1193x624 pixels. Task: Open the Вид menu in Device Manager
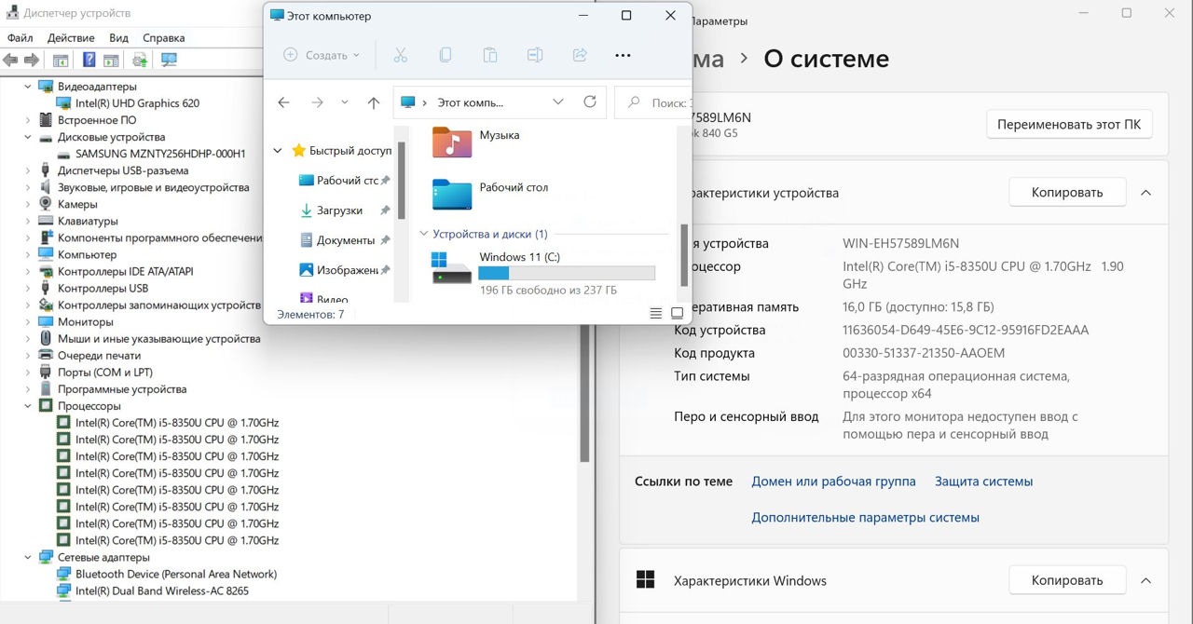pos(118,38)
